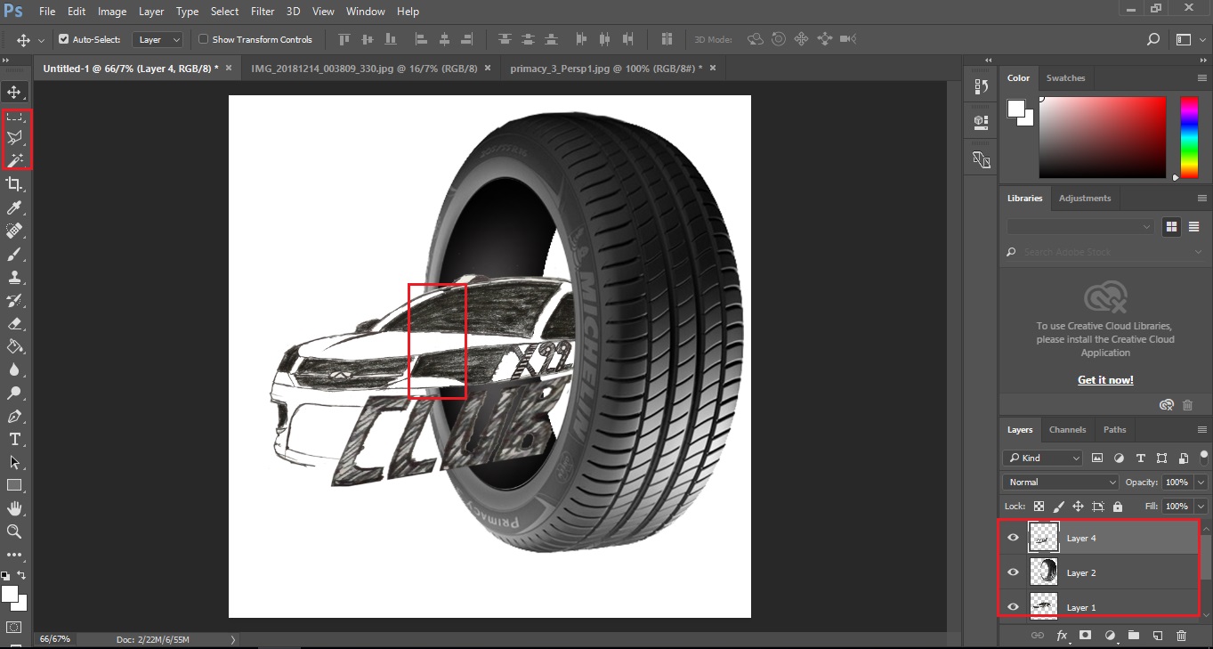Select the Healing Brush tool
1213x649 pixels.
[x=14, y=231]
